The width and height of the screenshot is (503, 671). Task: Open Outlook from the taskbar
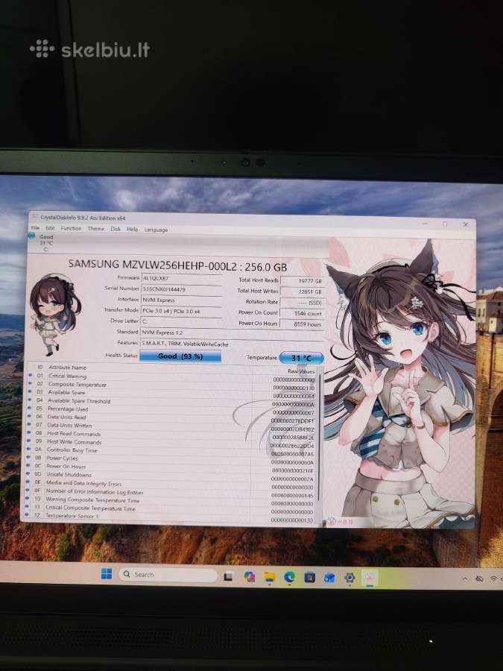(x=329, y=578)
